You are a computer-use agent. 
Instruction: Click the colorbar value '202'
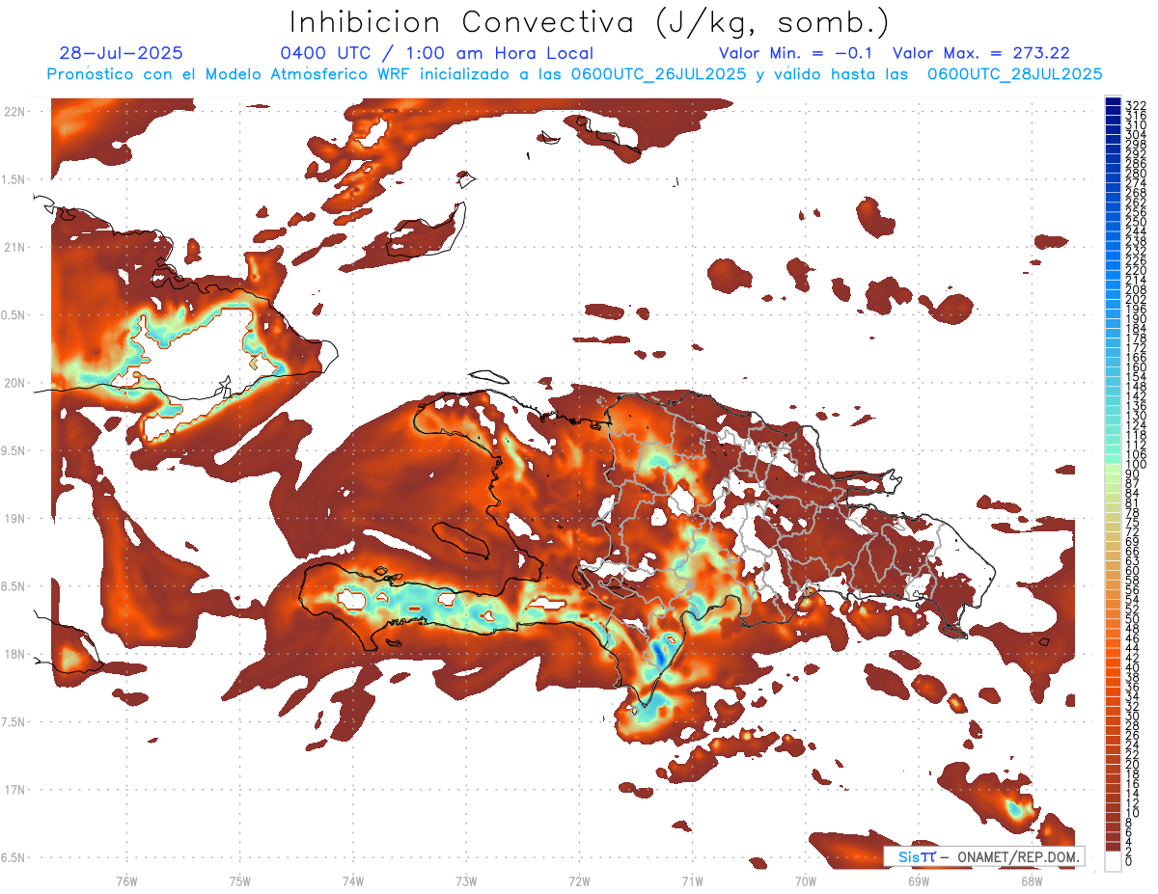[1136, 299]
